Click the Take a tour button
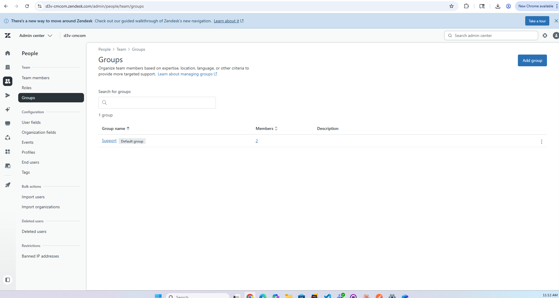The image size is (559, 298). point(537,21)
